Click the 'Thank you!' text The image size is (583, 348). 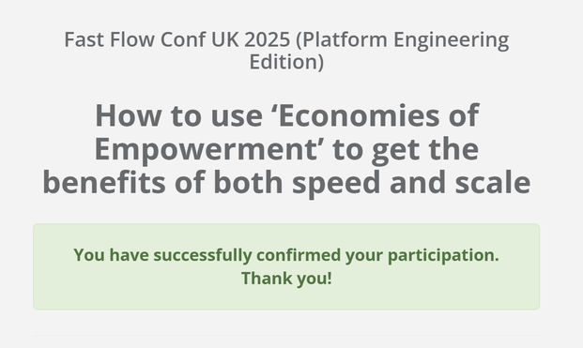(286, 279)
